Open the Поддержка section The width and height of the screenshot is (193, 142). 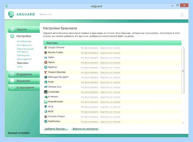[24, 74]
